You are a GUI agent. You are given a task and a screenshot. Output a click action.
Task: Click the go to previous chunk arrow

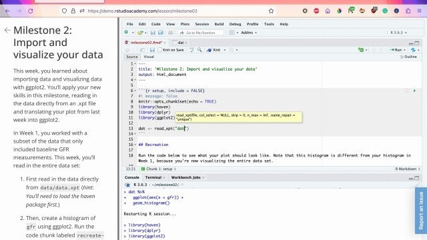coord(374,50)
